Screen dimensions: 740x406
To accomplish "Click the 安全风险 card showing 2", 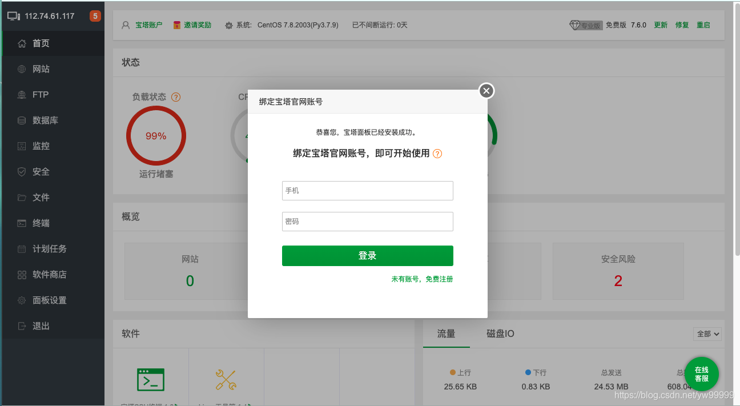I will click(618, 271).
